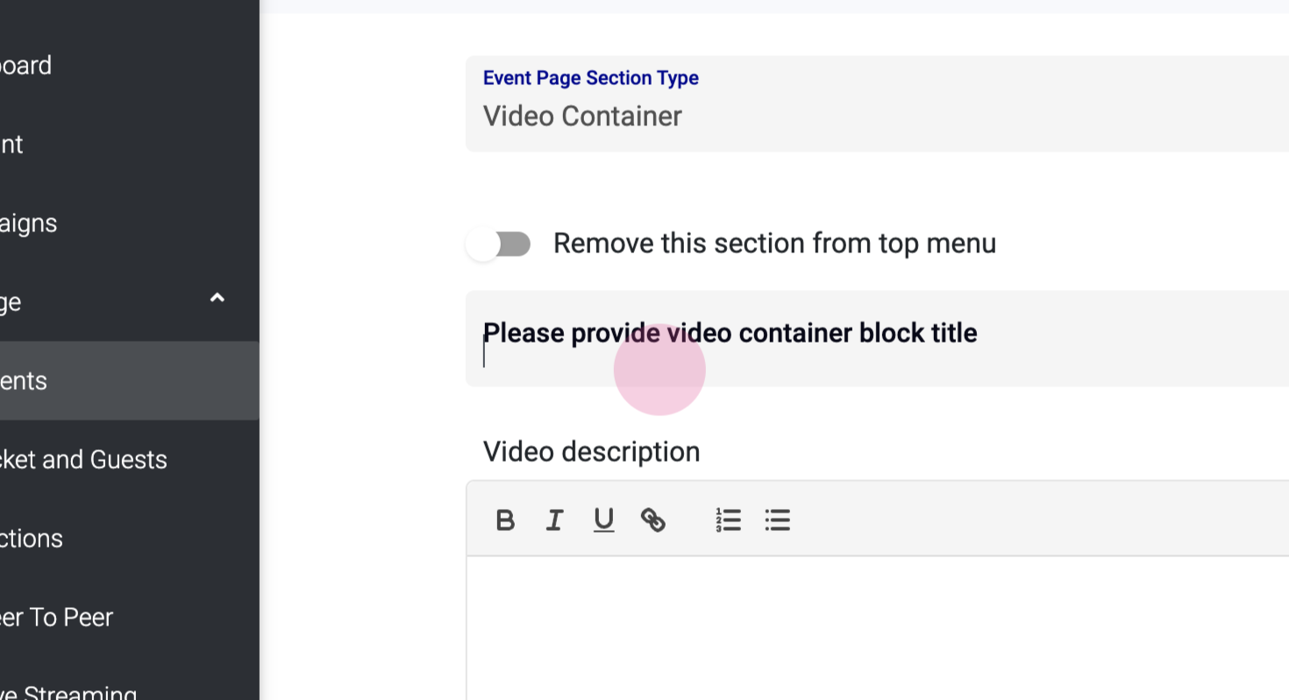Select the highlighted Events sidebar item
The height and width of the screenshot is (700, 1289).
click(25, 381)
